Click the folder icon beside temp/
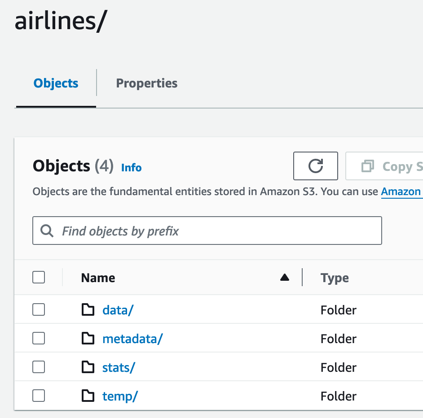The height and width of the screenshot is (418, 423). click(x=88, y=396)
